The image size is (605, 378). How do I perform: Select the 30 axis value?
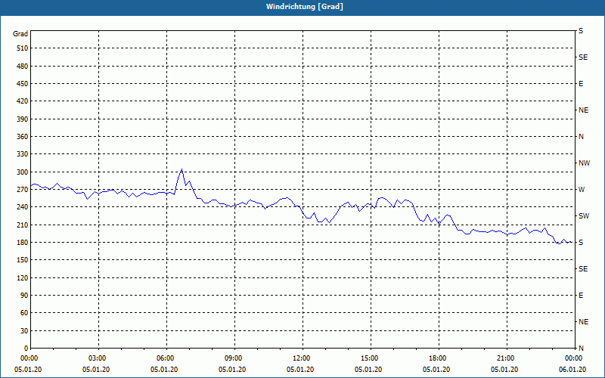click(x=24, y=330)
